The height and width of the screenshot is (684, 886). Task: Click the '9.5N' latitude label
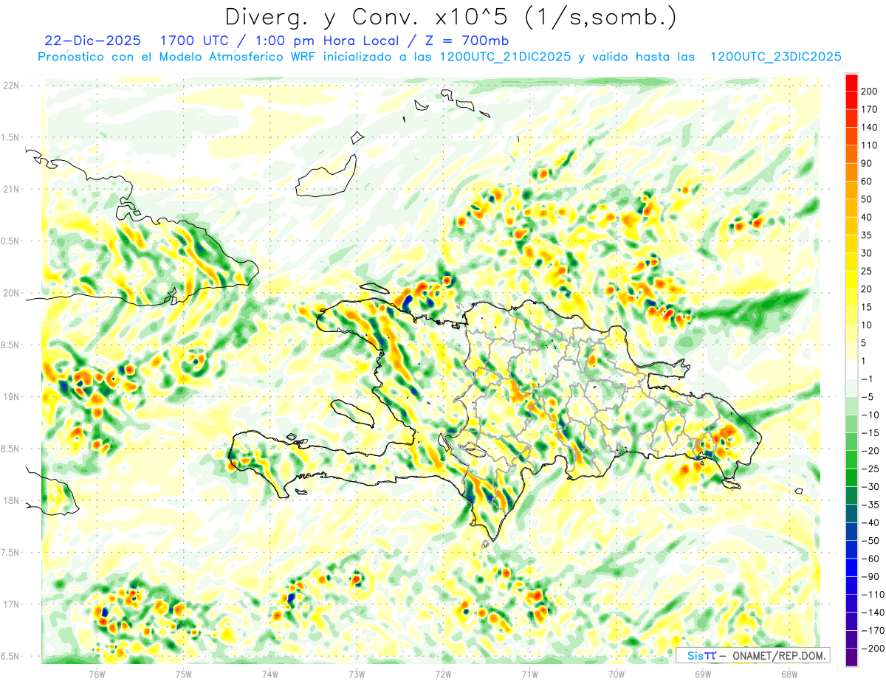click(x=10, y=345)
